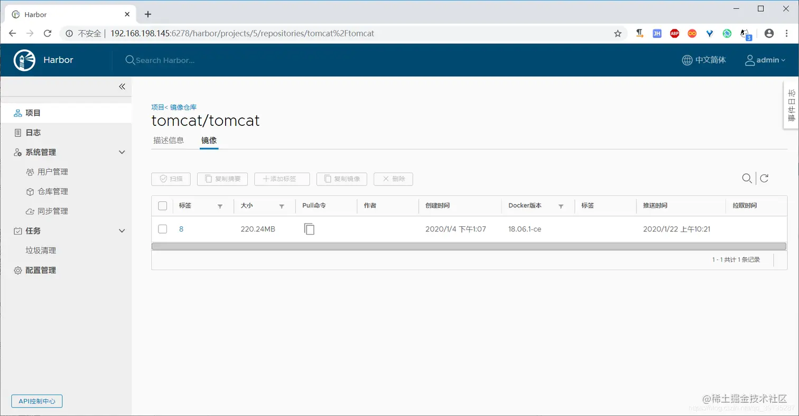799x416 pixels.
Task: Filter the 标签 column
Action: [220, 206]
